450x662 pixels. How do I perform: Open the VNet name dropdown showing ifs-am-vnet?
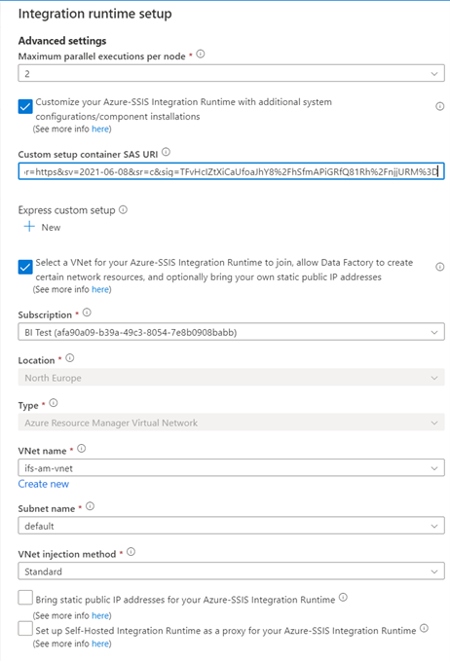pyautogui.click(x=231, y=468)
